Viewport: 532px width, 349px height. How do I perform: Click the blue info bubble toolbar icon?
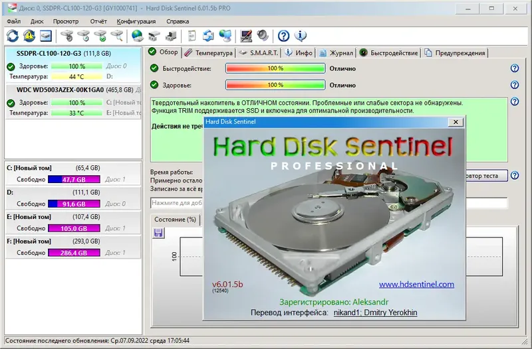pos(301,36)
